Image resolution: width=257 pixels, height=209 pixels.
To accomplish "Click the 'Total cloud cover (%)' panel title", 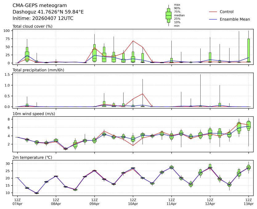I will click(x=32, y=26).
